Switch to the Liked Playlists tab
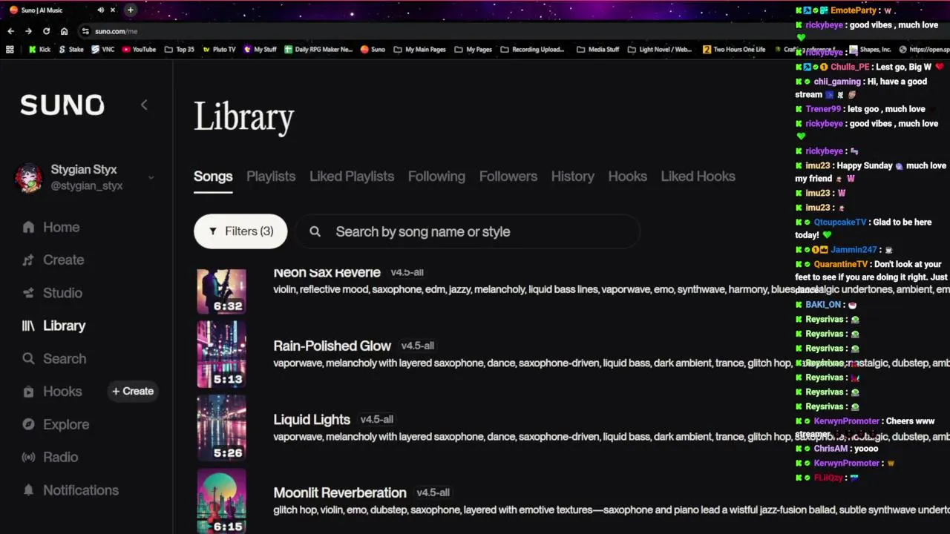The image size is (950, 534). pyautogui.click(x=352, y=177)
